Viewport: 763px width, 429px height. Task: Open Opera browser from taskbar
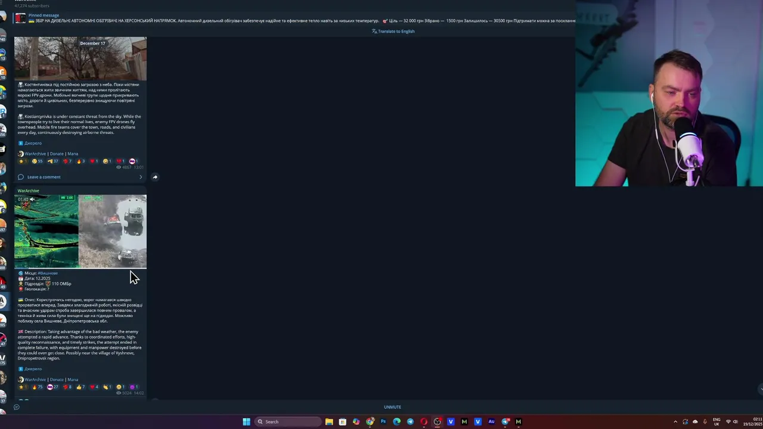424,422
